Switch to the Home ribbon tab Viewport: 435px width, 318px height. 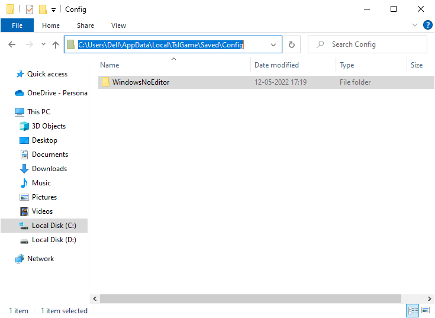[51, 25]
